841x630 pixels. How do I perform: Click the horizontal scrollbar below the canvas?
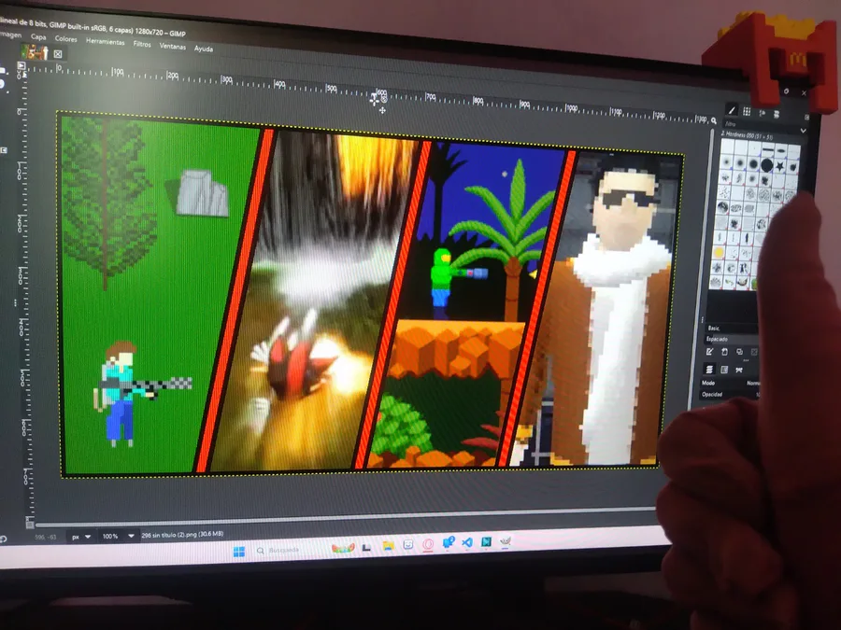tap(346, 517)
